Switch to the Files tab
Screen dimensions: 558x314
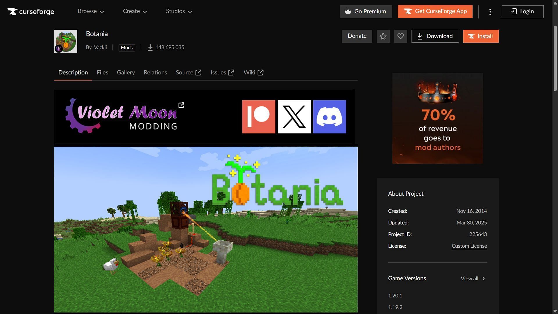click(102, 72)
